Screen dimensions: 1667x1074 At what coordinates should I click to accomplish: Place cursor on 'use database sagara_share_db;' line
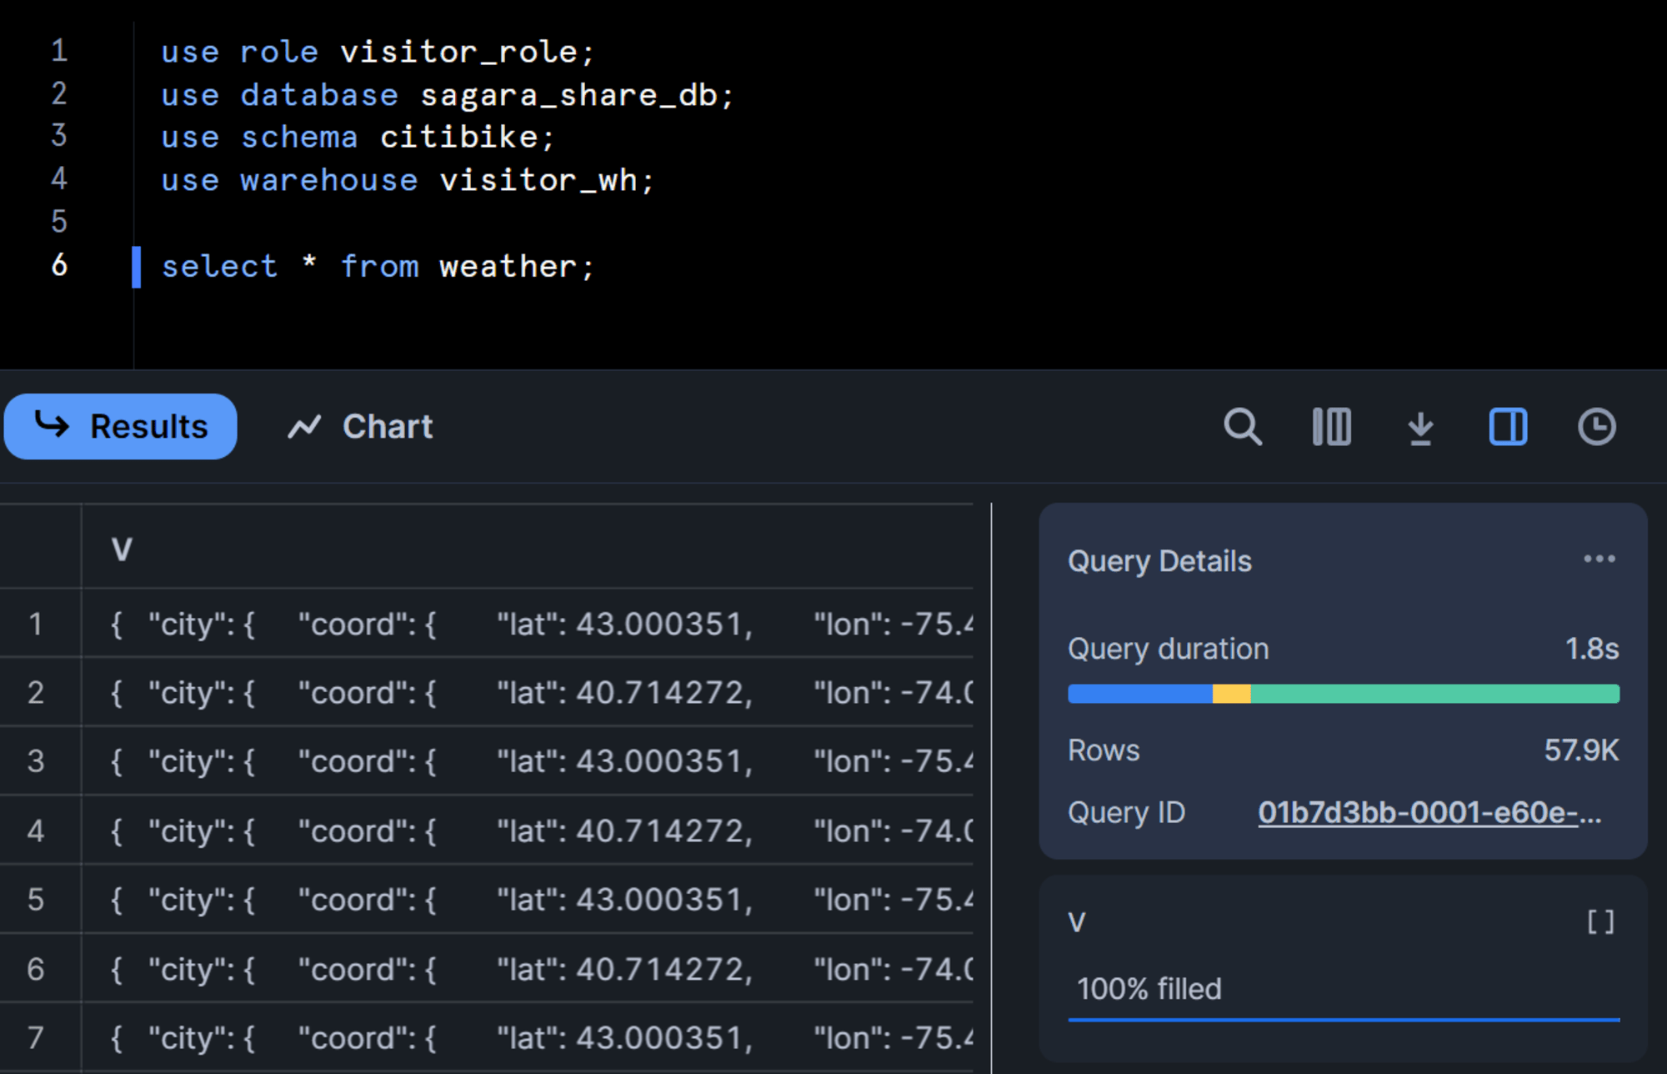[x=447, y=95]
